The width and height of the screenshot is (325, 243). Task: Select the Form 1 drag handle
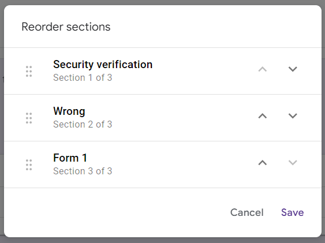click(29, 165)
